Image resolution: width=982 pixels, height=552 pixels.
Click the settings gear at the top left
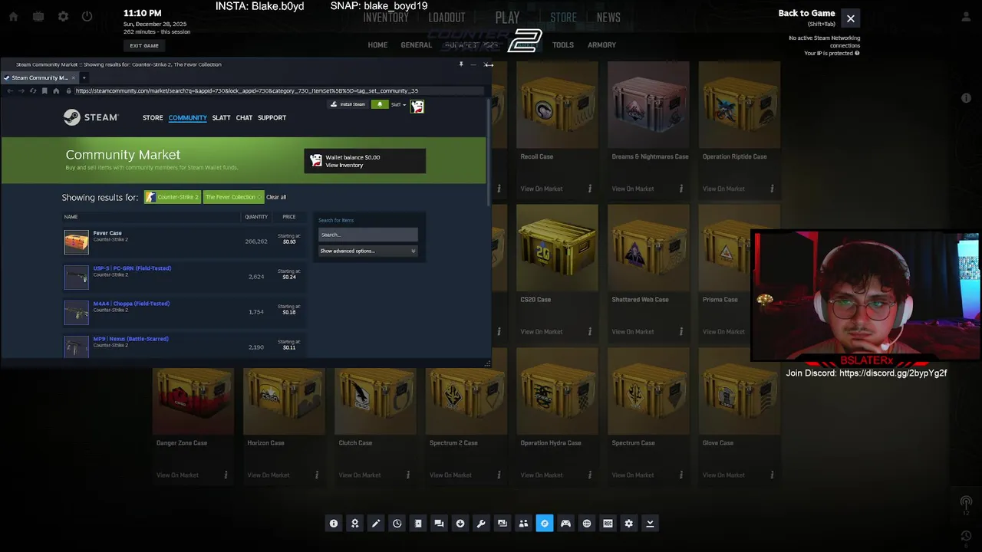click(63, 16)
